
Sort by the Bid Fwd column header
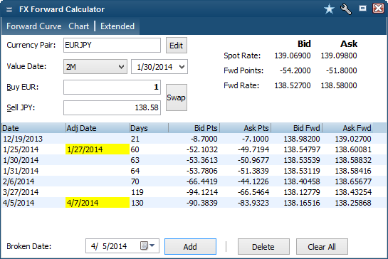(x=296, y=128)
